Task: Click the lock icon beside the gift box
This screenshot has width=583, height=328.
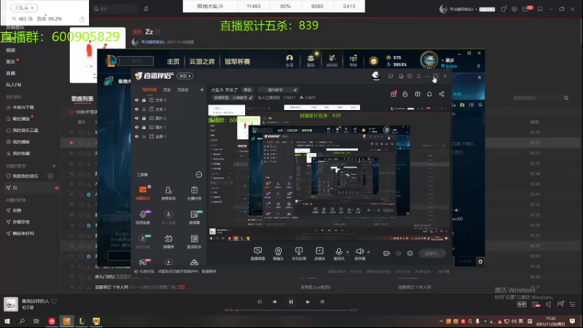Action: point(405,94)
